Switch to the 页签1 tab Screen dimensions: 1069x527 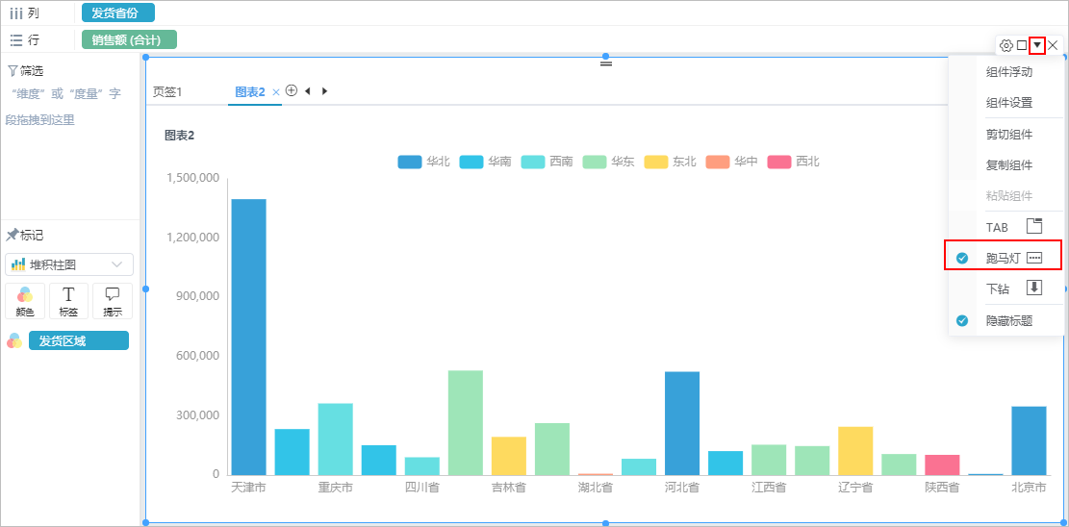tap(167, 92)
